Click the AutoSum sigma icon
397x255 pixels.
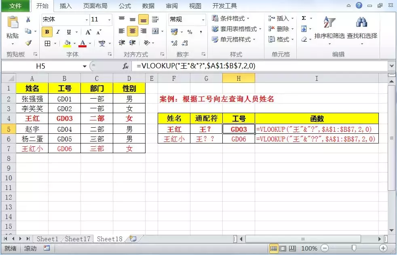click(304, 18)
